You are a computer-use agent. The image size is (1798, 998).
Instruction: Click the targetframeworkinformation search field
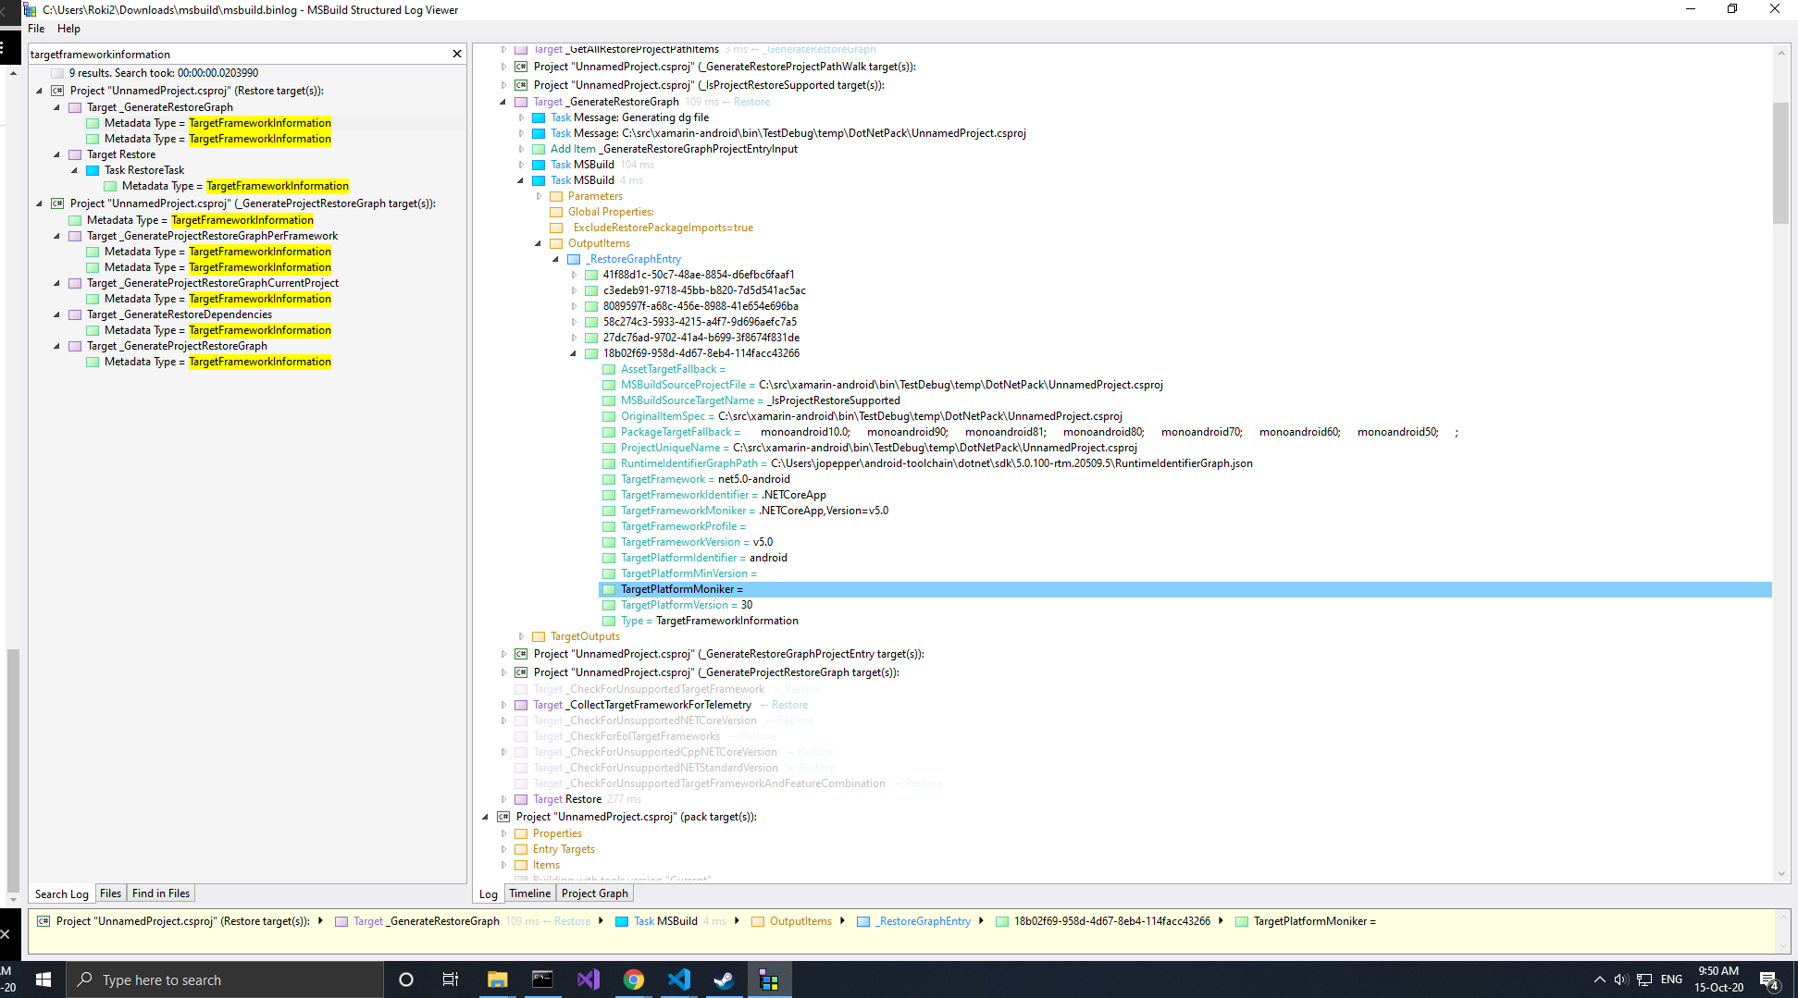coord(239,54)
